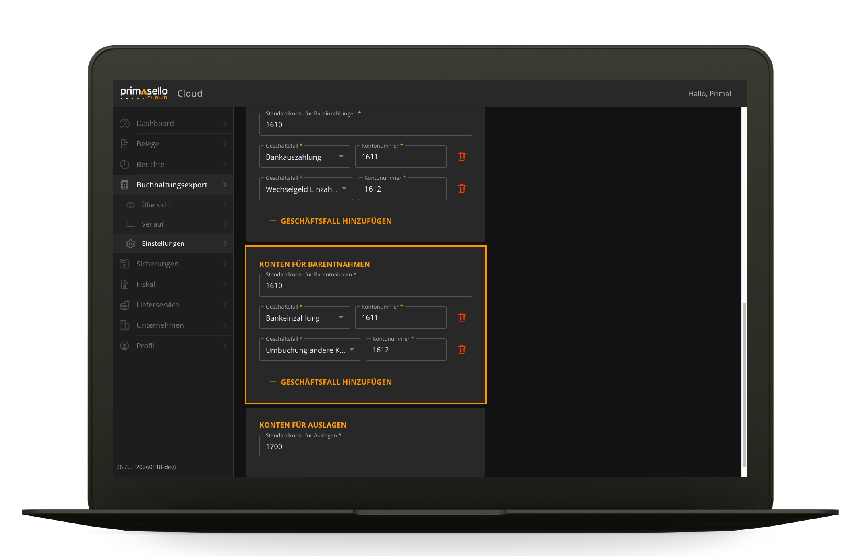Image resolution: width=863 pixels, height=556 pixels.
Task: Edit Standardkonto für Barentnahmen field
Action: (x=366, y=286)
